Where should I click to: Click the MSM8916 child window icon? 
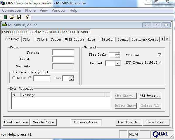point(4,24)
